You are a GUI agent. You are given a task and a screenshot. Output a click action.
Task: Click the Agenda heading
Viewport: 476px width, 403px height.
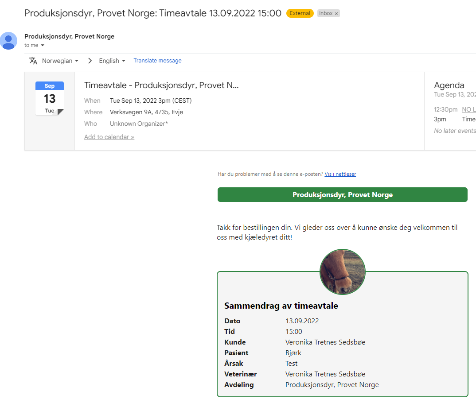[449, 85]
